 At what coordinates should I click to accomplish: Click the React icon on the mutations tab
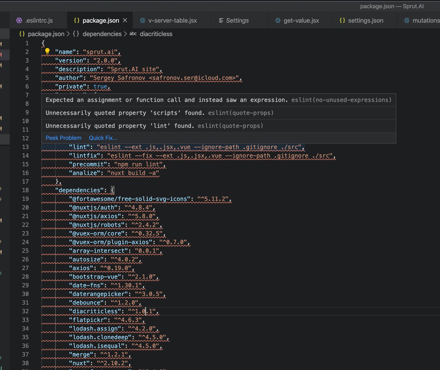pyautogui.click(x=407, y=21)
